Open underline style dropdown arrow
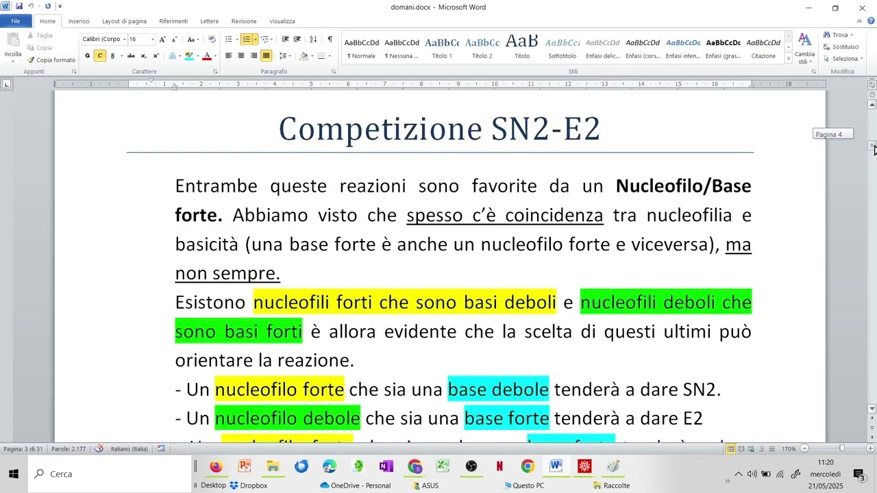 coord(121,55)
